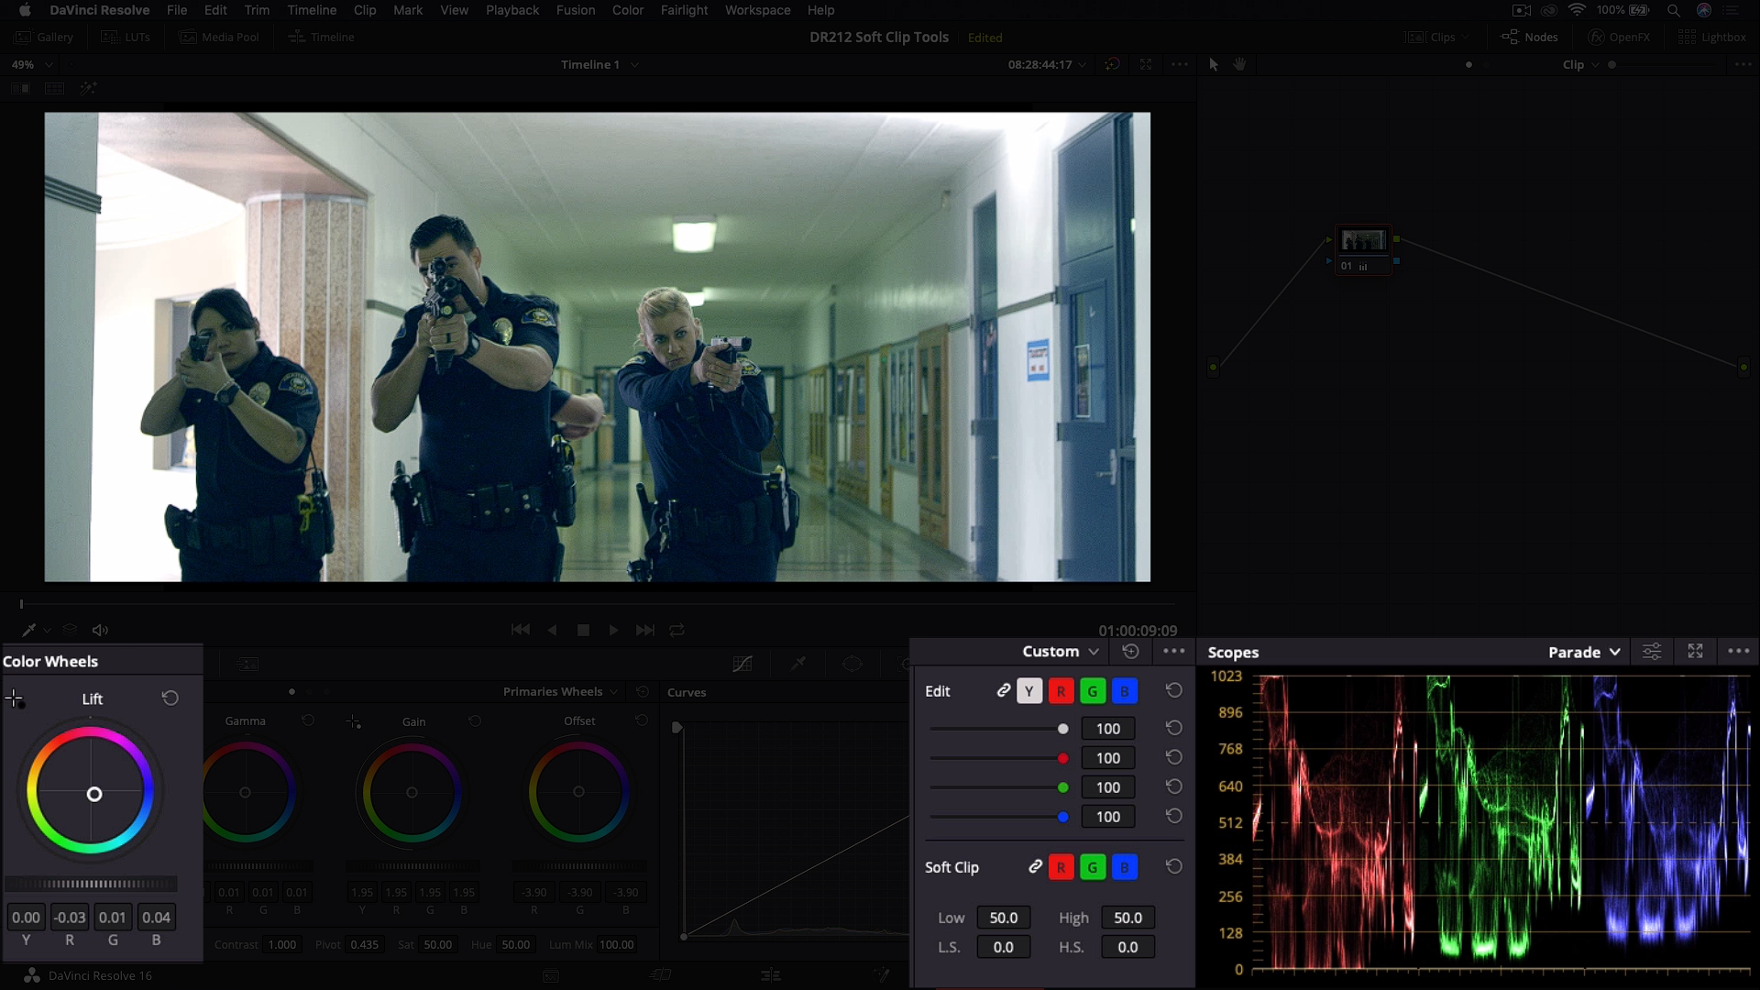Click the Lift picker crosshair icon
Image resolution: width=1760 pixels, height=990 pixels.
coord(14,699)
